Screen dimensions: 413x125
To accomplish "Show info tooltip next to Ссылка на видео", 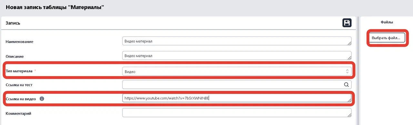I will coord(42,99).
